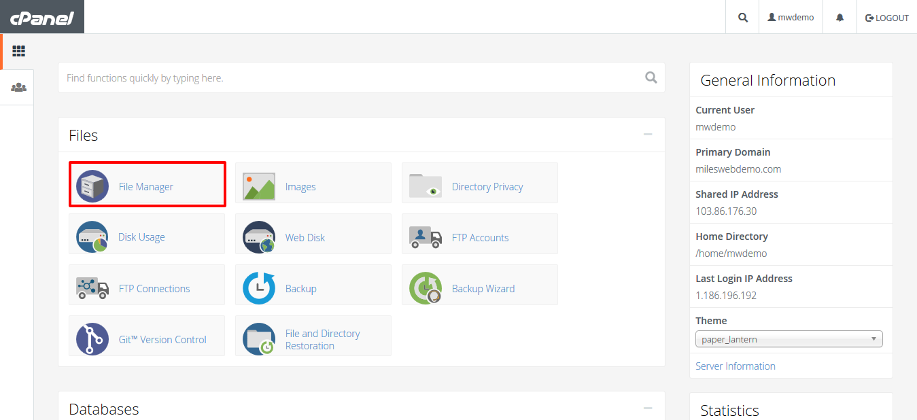Open the FTP Accounts truck icon

point(426,237)
